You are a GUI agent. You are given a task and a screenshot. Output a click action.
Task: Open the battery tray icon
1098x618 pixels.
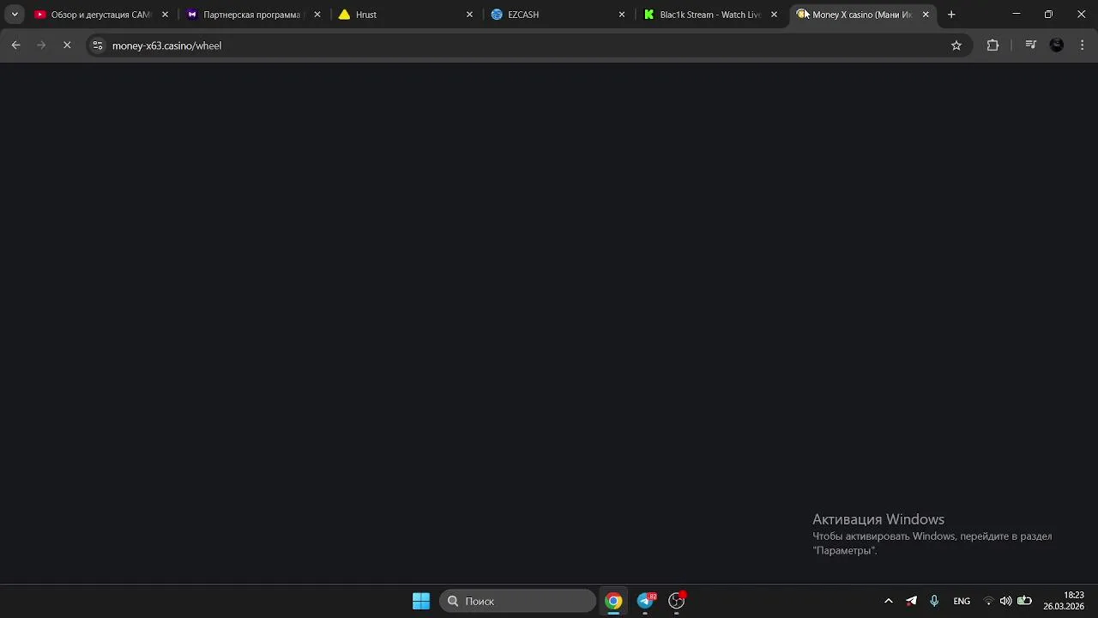[x=1024, y=601]
